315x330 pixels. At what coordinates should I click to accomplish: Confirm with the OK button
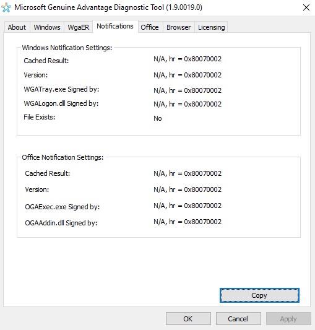(x=188, y=319)
